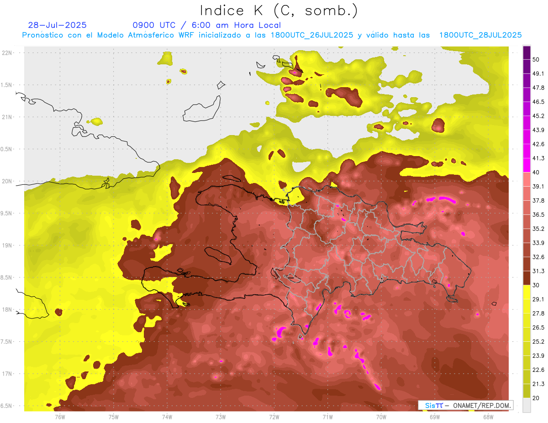
Task: Click legend value 50
Action: (536, 60)
